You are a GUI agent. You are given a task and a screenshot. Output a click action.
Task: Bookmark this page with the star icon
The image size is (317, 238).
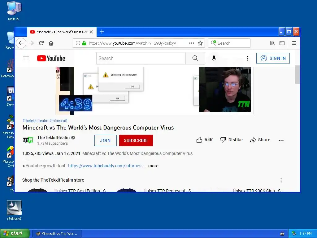(200, 43)
